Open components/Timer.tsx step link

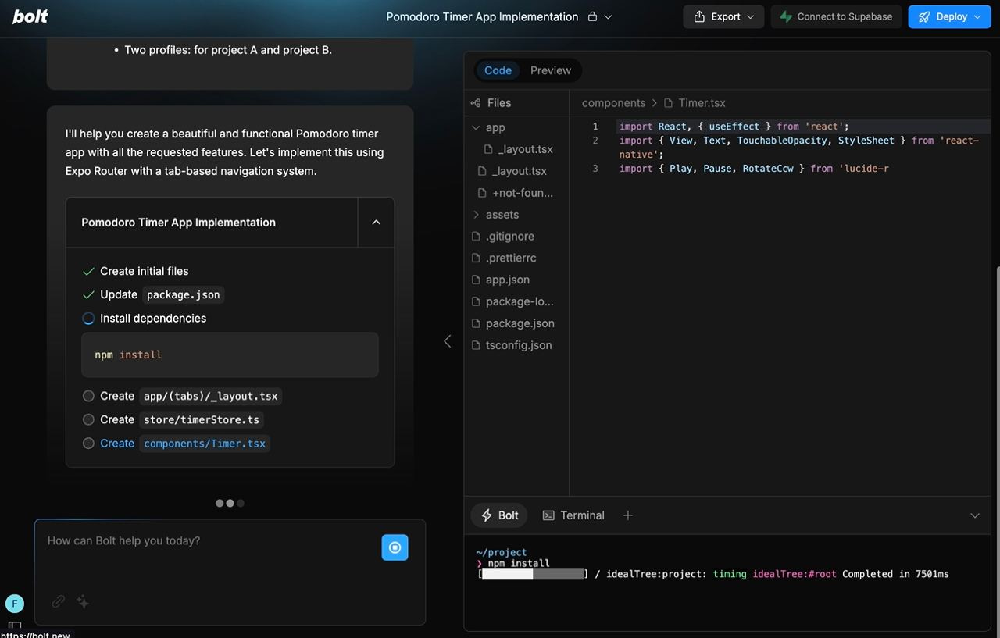(205, 444)
